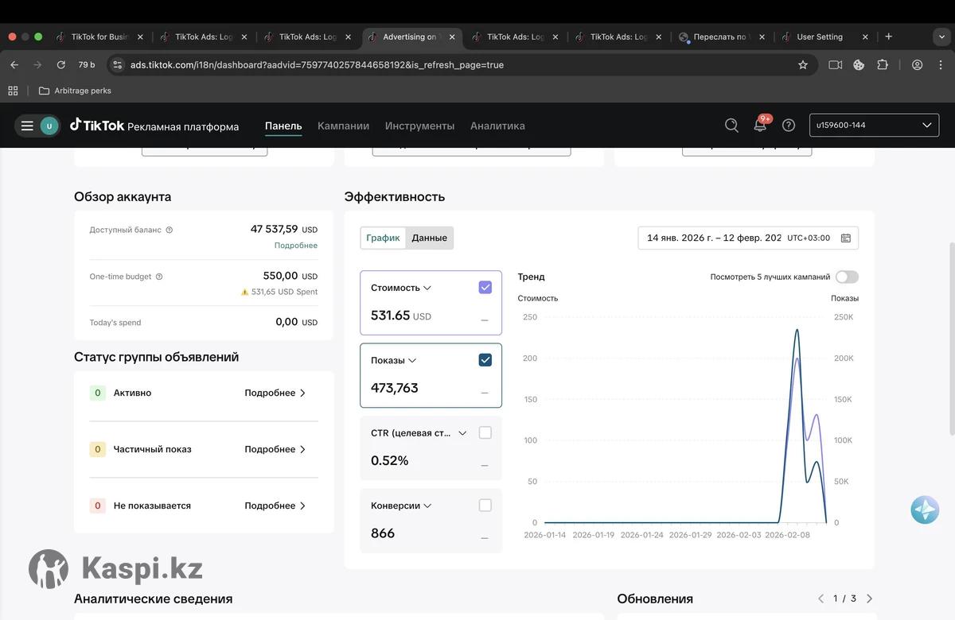
Task: Click the help question mark icon
Action: 789,125
